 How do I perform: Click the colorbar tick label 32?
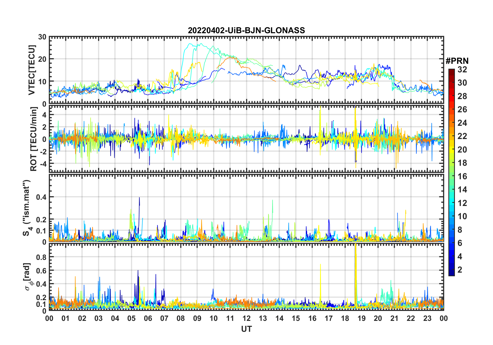(x=462, y=70)
